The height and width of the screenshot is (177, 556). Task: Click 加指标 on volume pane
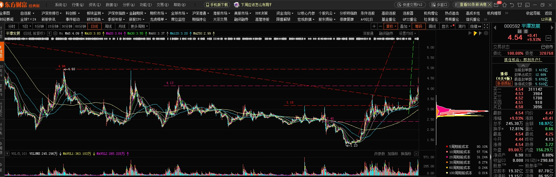(x=393, y=154)
